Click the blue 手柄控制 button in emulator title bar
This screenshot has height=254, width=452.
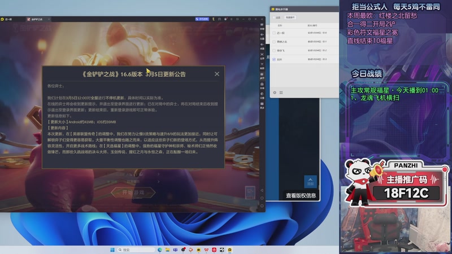(x=202, y=19)
